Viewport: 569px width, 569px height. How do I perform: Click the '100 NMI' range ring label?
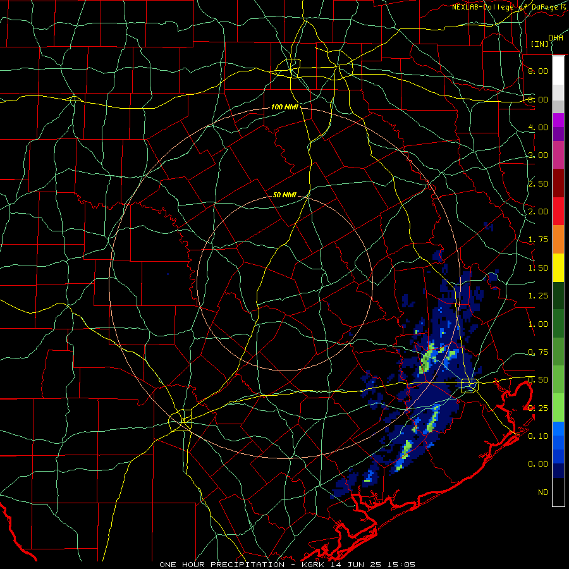pos(284,107)
